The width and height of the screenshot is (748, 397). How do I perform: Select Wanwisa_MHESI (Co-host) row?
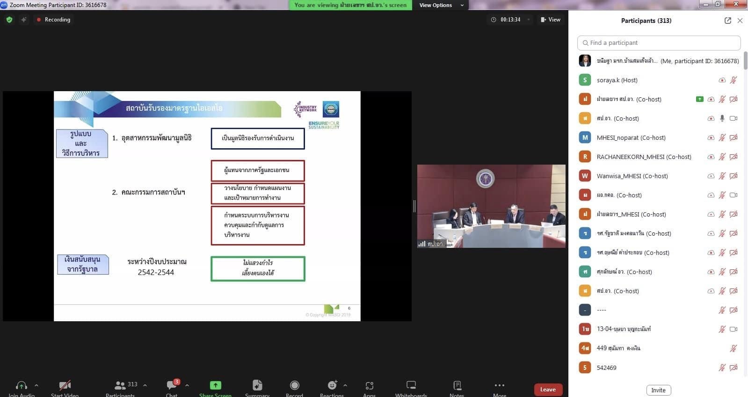point(658,176)
